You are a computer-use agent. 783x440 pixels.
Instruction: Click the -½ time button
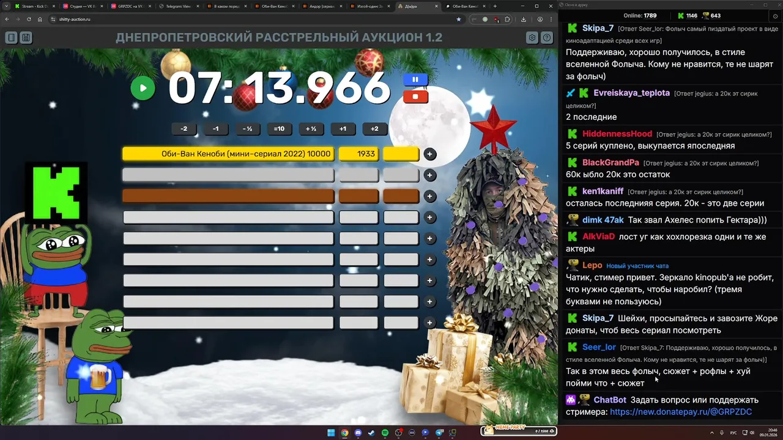pos(247,129)
